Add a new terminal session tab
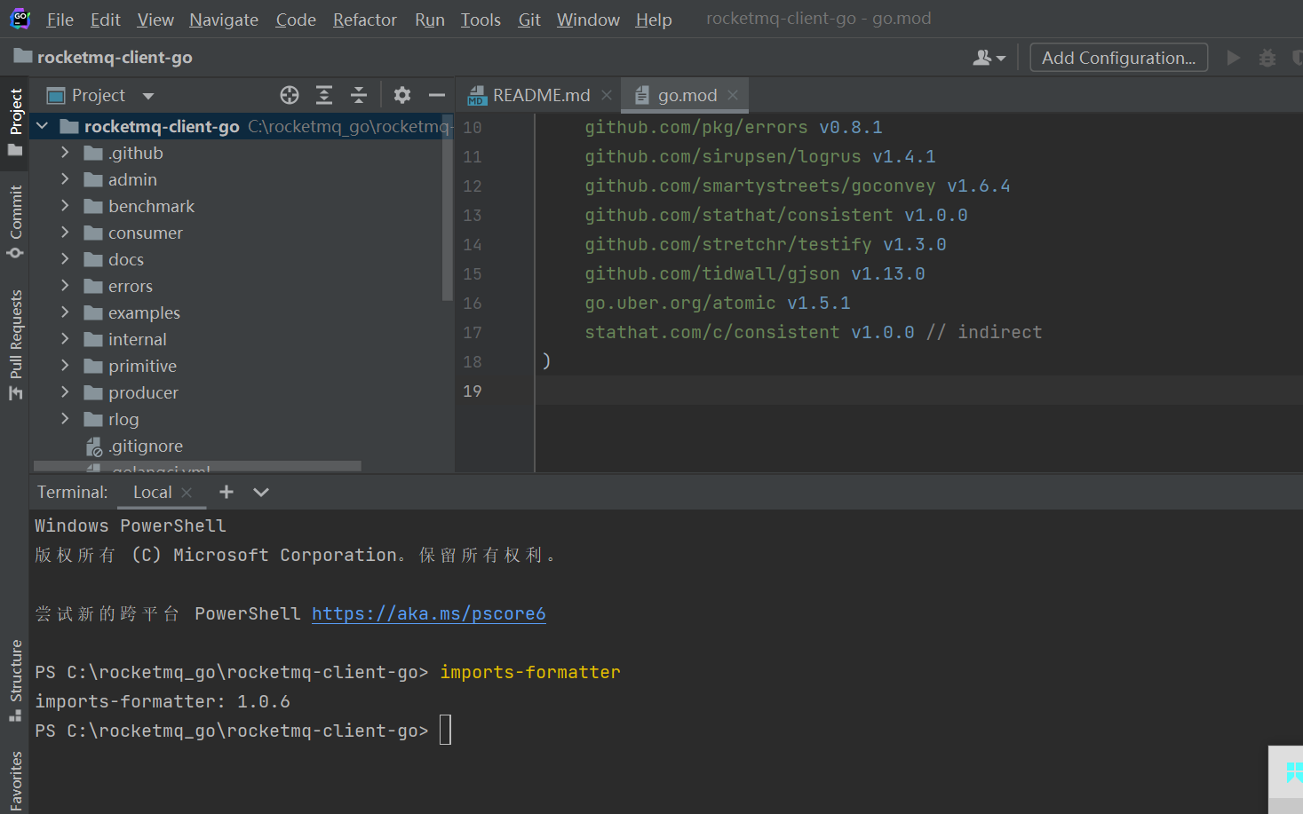The image size is (1303, 814). click(226, 492)
